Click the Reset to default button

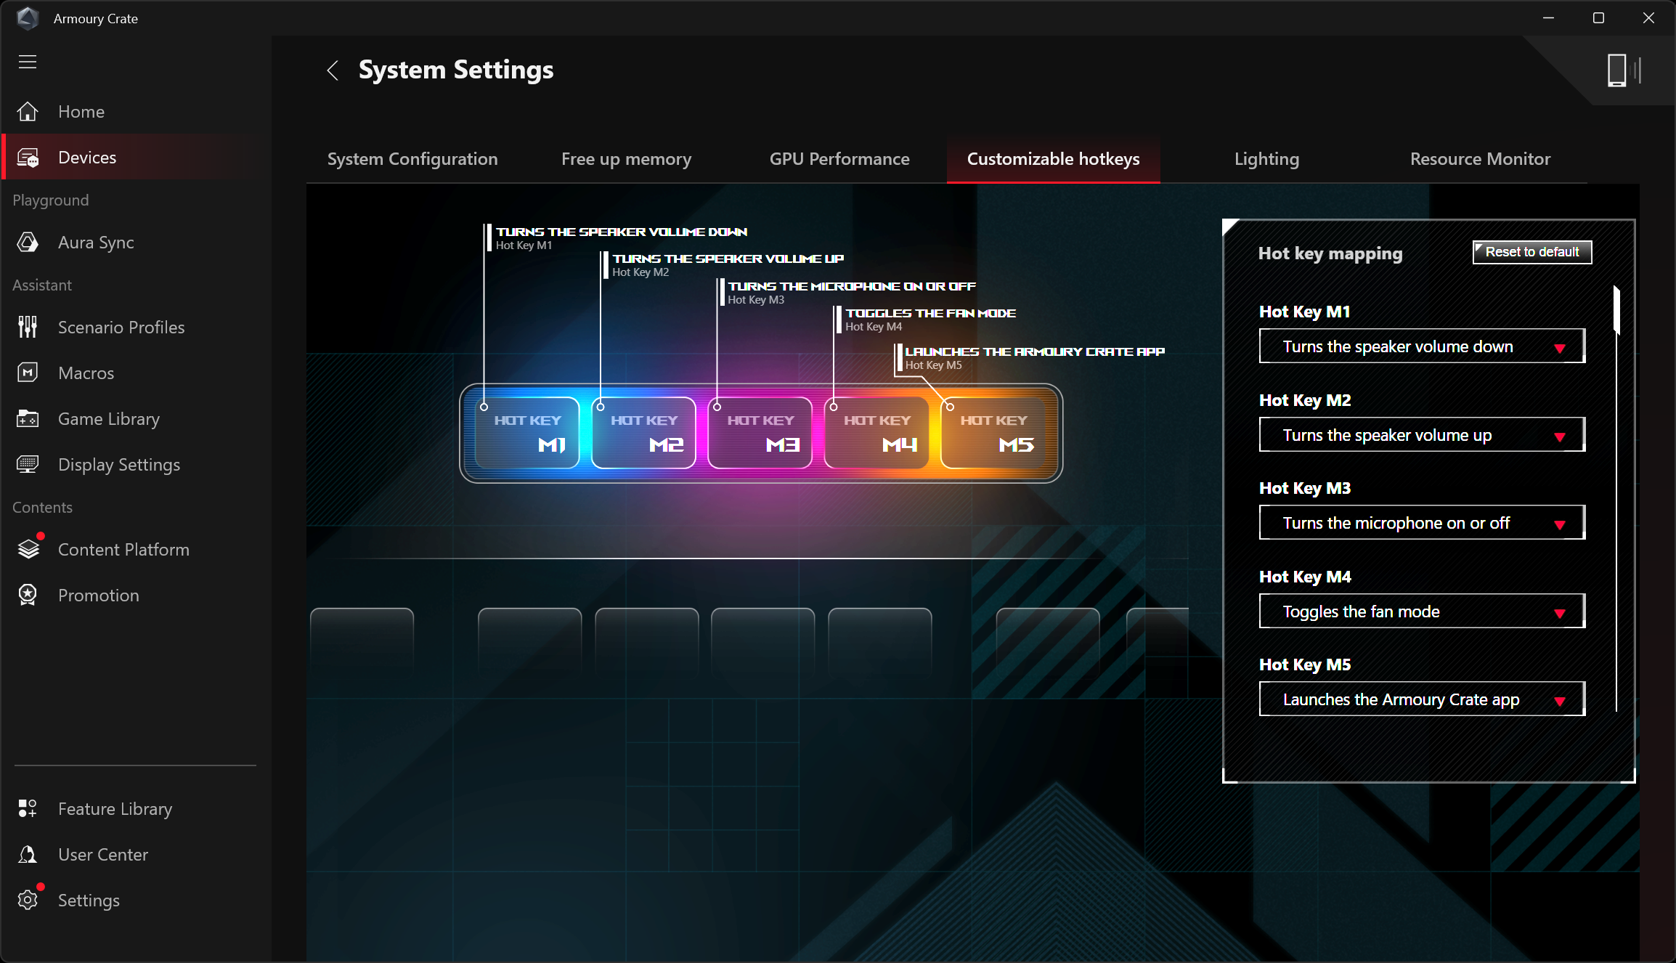pos(1531,252)
